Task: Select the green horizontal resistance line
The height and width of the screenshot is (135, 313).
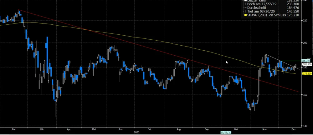Action: click(x=291, y=61)
